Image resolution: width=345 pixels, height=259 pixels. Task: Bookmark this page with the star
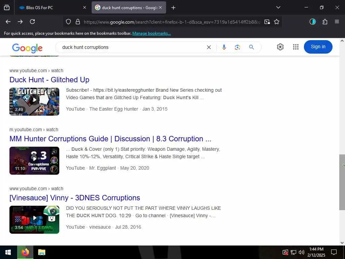pos(277,22)
